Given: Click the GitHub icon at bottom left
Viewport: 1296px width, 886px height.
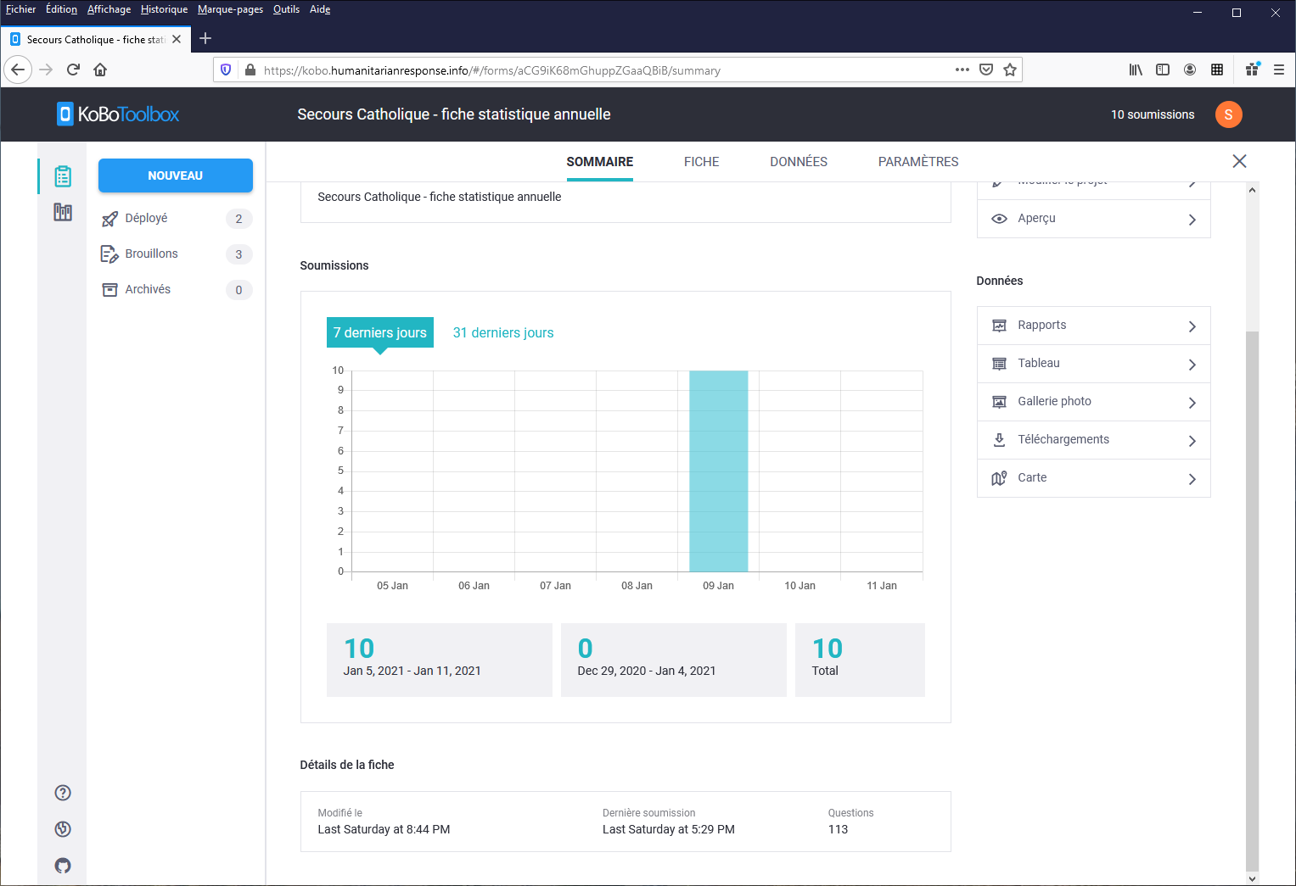Looking at the screenshot, I should point(62,865).
